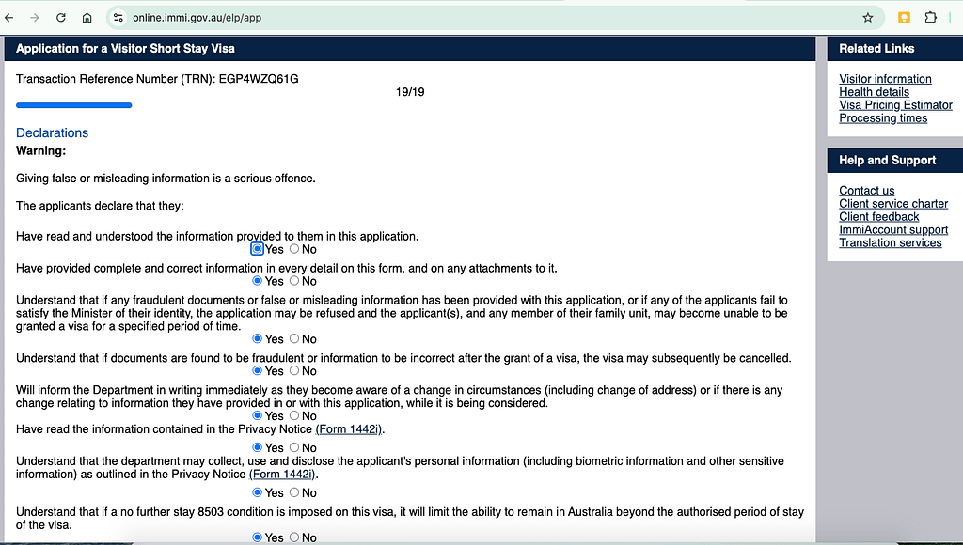Image resolution: width=963 pixels, height=545 pixels.
Task: Bookmark this page with the star icon
Action: pos(868,18)
